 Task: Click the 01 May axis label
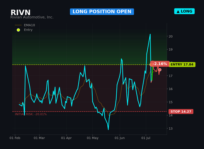pyautogui.click(x=93, y=138)
